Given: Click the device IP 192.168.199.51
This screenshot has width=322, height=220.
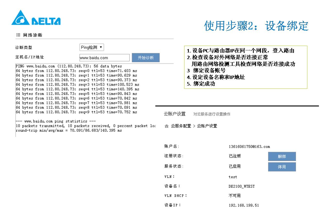Looking at the screenshot, I should (244, 205).
